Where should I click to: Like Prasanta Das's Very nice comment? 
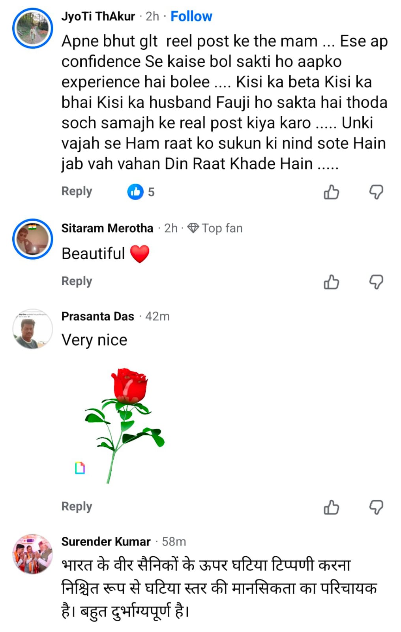331,507
